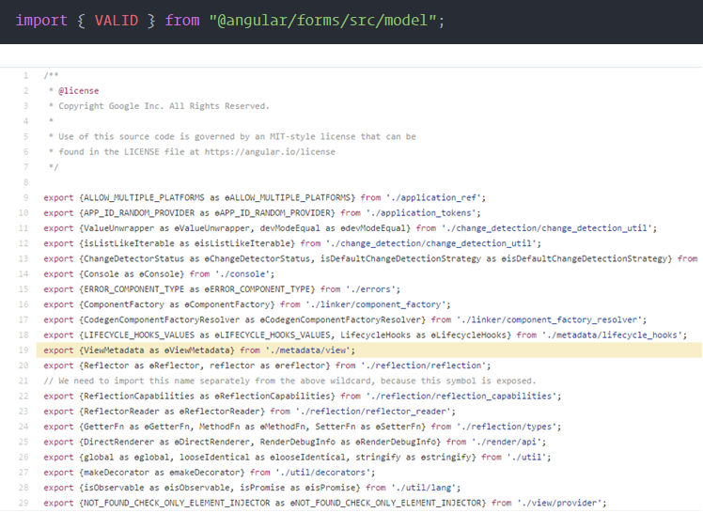
Task: Click line number 19 in the gutter
Action: point(23,350)
